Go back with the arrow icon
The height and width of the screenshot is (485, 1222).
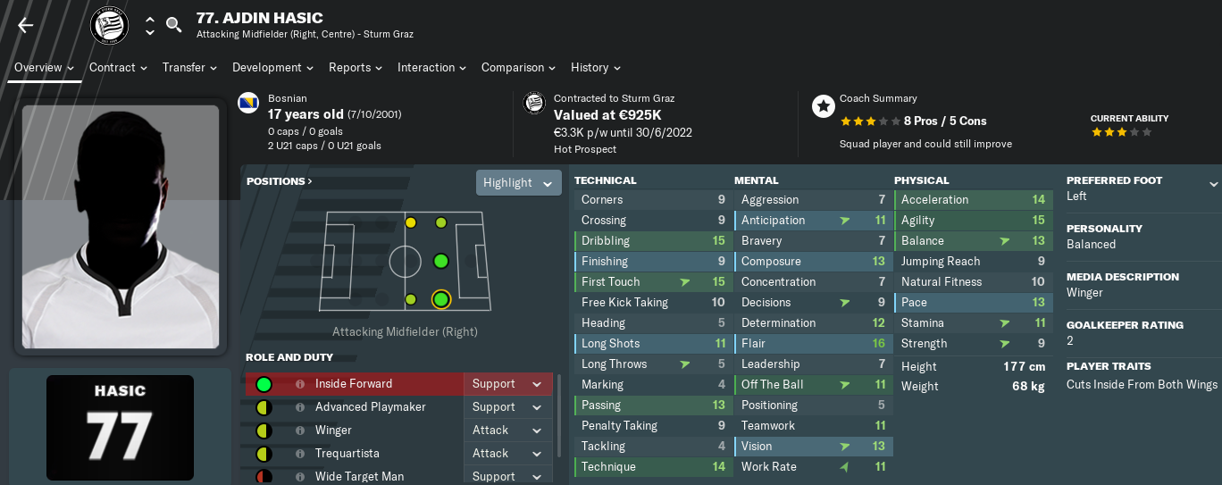[x=25, y=25]
